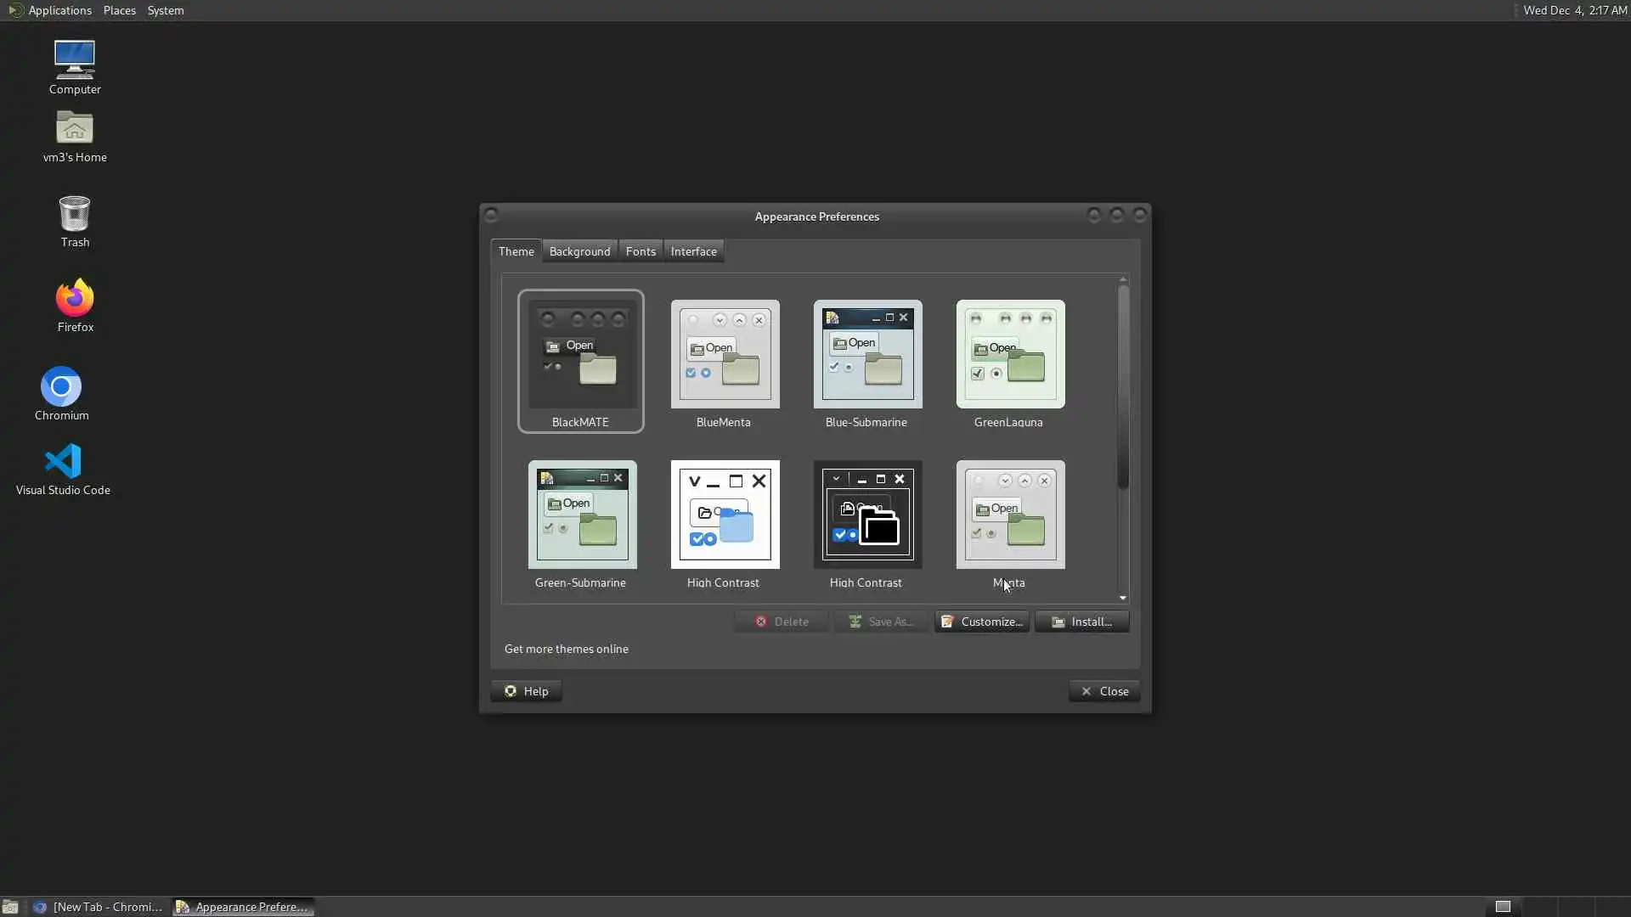
Task: Switch to Chromium New Tab taskbar item
Action: click(99, 907)
